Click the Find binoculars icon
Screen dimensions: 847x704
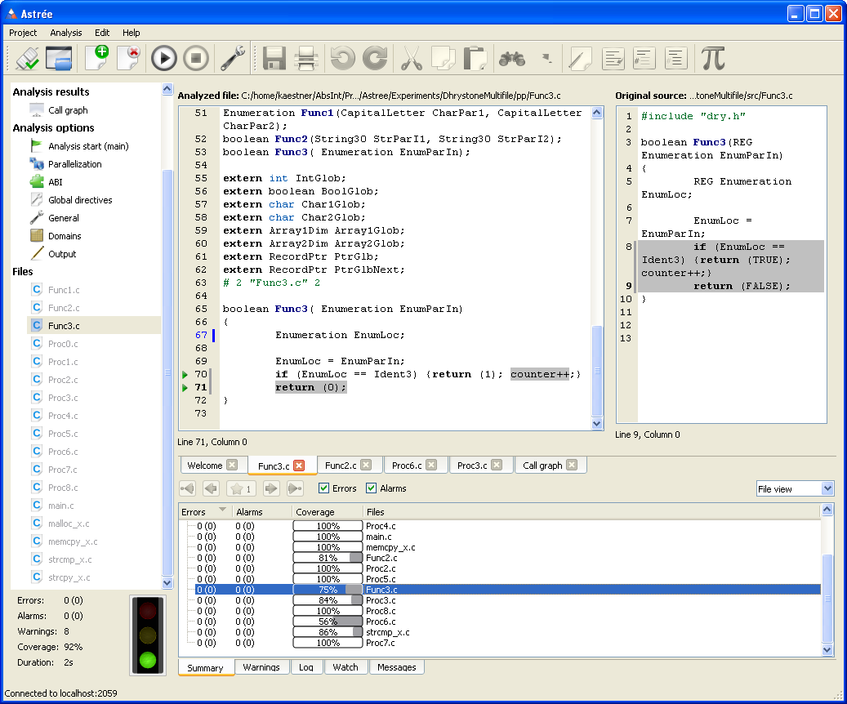[511, 58]
